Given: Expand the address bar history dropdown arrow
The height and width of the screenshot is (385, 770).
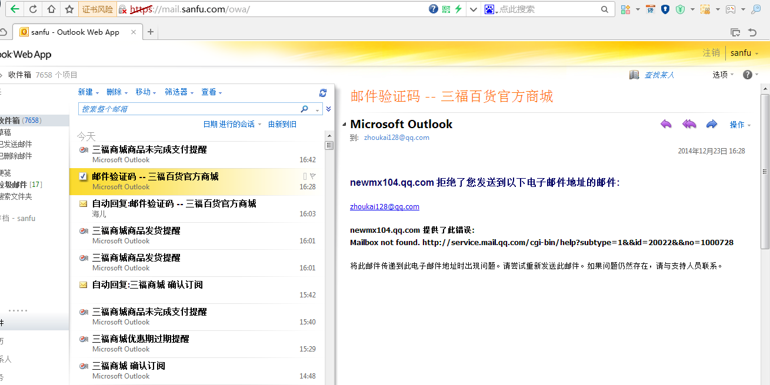Looking at the screenshot, I should tap(473, 9).
